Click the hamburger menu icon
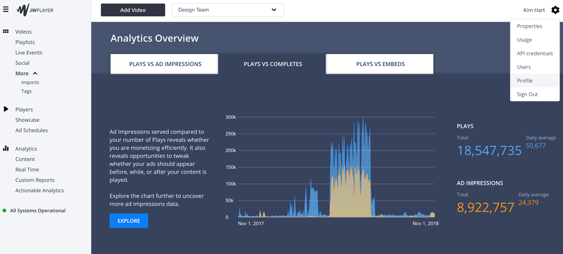 click(x=6, y=9)
